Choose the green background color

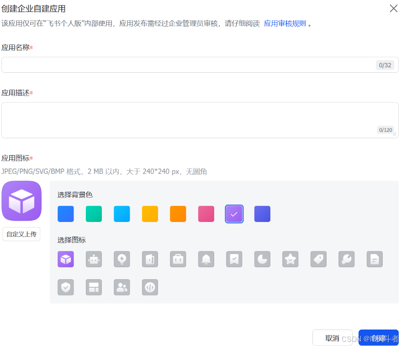(x=94, y=213)
